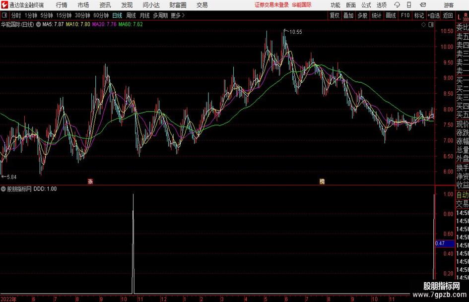Expand 股朋指标网 indicator settings arrow
Image resolution: width=469 pixels, height=302 pixels.
coord(3,189)
